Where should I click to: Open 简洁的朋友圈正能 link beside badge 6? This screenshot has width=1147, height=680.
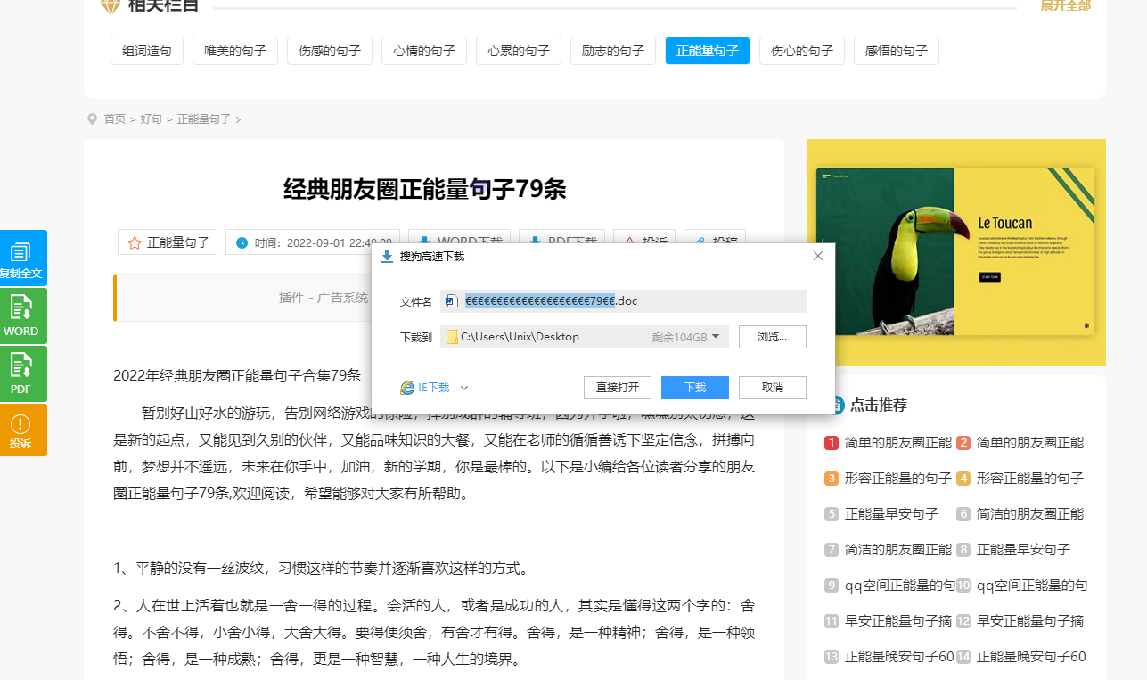[1030, 514]
